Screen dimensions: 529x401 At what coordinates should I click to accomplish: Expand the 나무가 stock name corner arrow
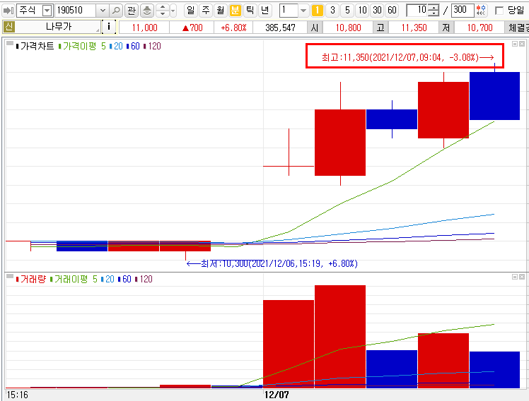click(x=98, y=30)
